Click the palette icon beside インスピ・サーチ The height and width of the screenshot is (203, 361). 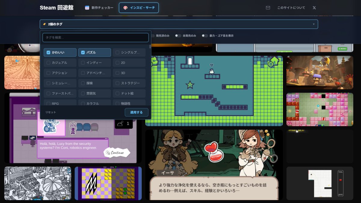pyautogui.click(x=125, y=8)
